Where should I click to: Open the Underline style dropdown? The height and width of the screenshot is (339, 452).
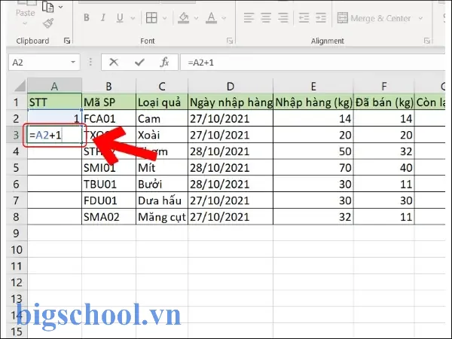click(133, 18)
